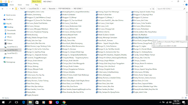Select Local Disk (F:) in sidebar

11,53
